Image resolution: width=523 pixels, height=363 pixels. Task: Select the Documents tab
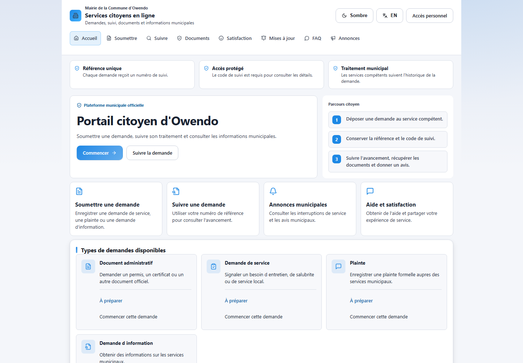tap(193, 38)
